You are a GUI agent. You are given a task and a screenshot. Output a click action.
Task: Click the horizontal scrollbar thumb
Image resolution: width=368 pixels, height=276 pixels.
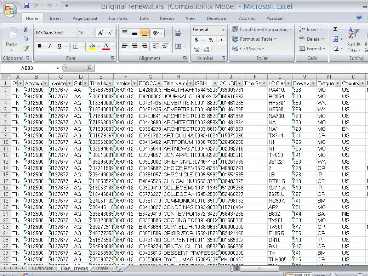click(x=259, y=268)
